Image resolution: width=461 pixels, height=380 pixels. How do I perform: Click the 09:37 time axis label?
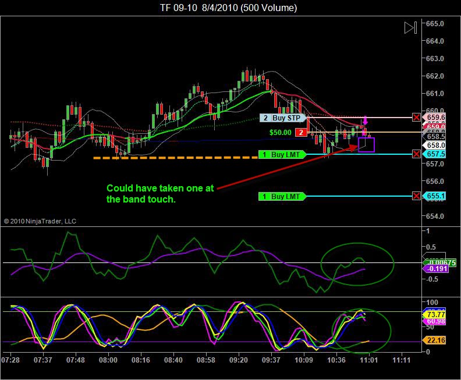pyautogui.click(x=271, y=360)
